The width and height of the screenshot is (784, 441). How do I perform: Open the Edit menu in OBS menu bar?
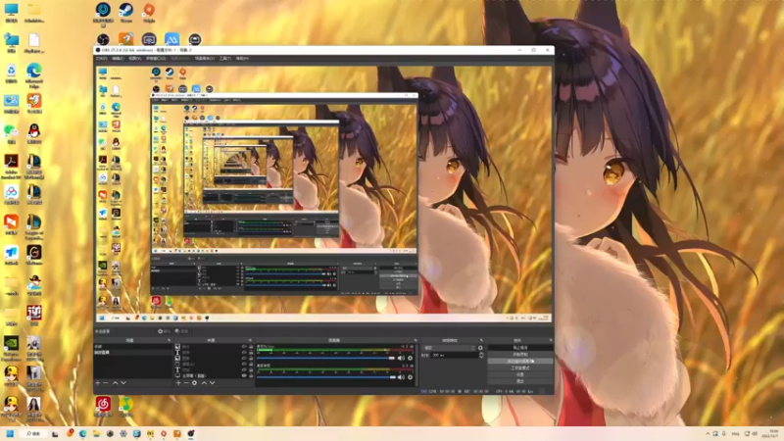[118, 59]
